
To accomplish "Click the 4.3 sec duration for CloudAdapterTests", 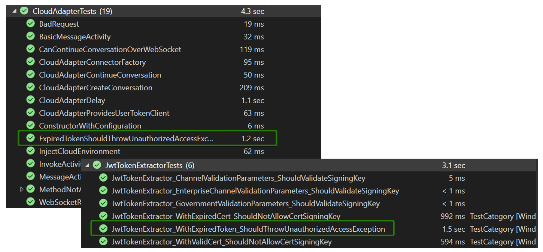I will 252,11.
